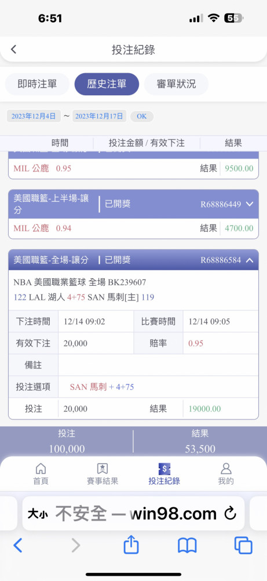Switch to the 即時注單 tab
Viewport: 267px width, 581px height.
point(37,84)
